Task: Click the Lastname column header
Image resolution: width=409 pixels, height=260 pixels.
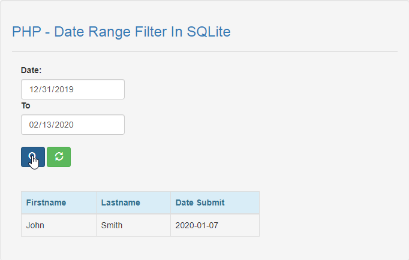Action: (x=121, y=202)
